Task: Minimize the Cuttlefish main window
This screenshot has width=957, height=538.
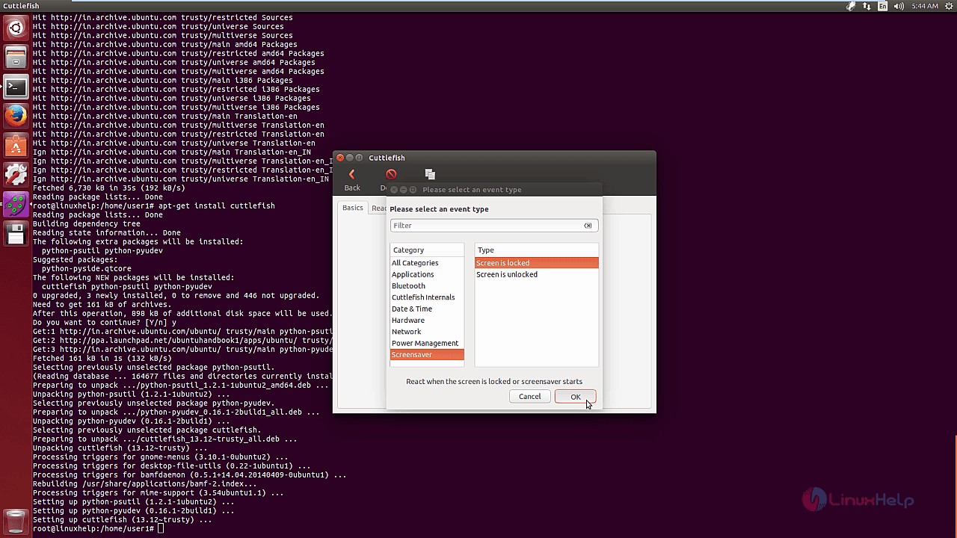Action: click(x=349, y=158)
